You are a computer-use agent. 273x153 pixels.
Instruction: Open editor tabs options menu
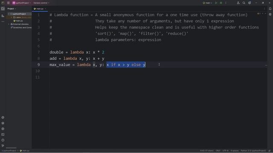[264, 8]
